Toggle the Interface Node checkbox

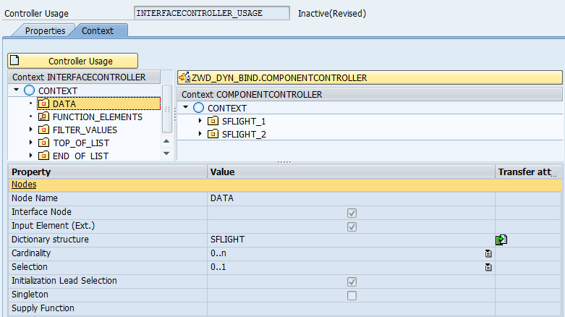tap(352, 213)
